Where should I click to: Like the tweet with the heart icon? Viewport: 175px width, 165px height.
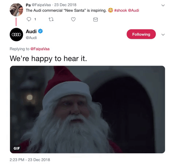point(73,19)
